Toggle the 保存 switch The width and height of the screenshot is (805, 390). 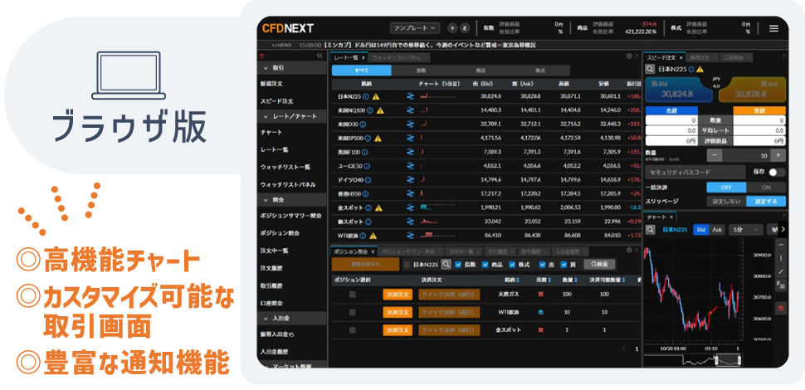(777, 173)
